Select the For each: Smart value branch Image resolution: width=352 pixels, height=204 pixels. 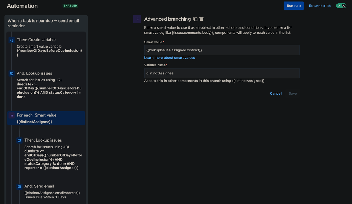click(x=46, y=118)
